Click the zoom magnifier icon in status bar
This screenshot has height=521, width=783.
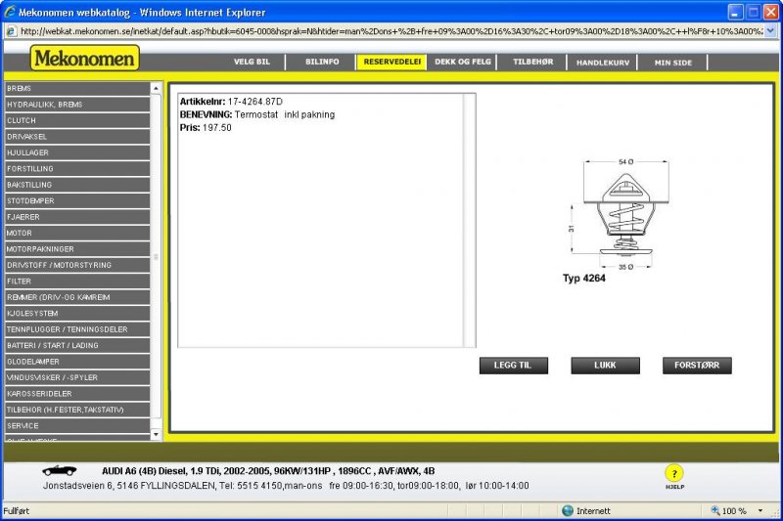coord(714,511)
